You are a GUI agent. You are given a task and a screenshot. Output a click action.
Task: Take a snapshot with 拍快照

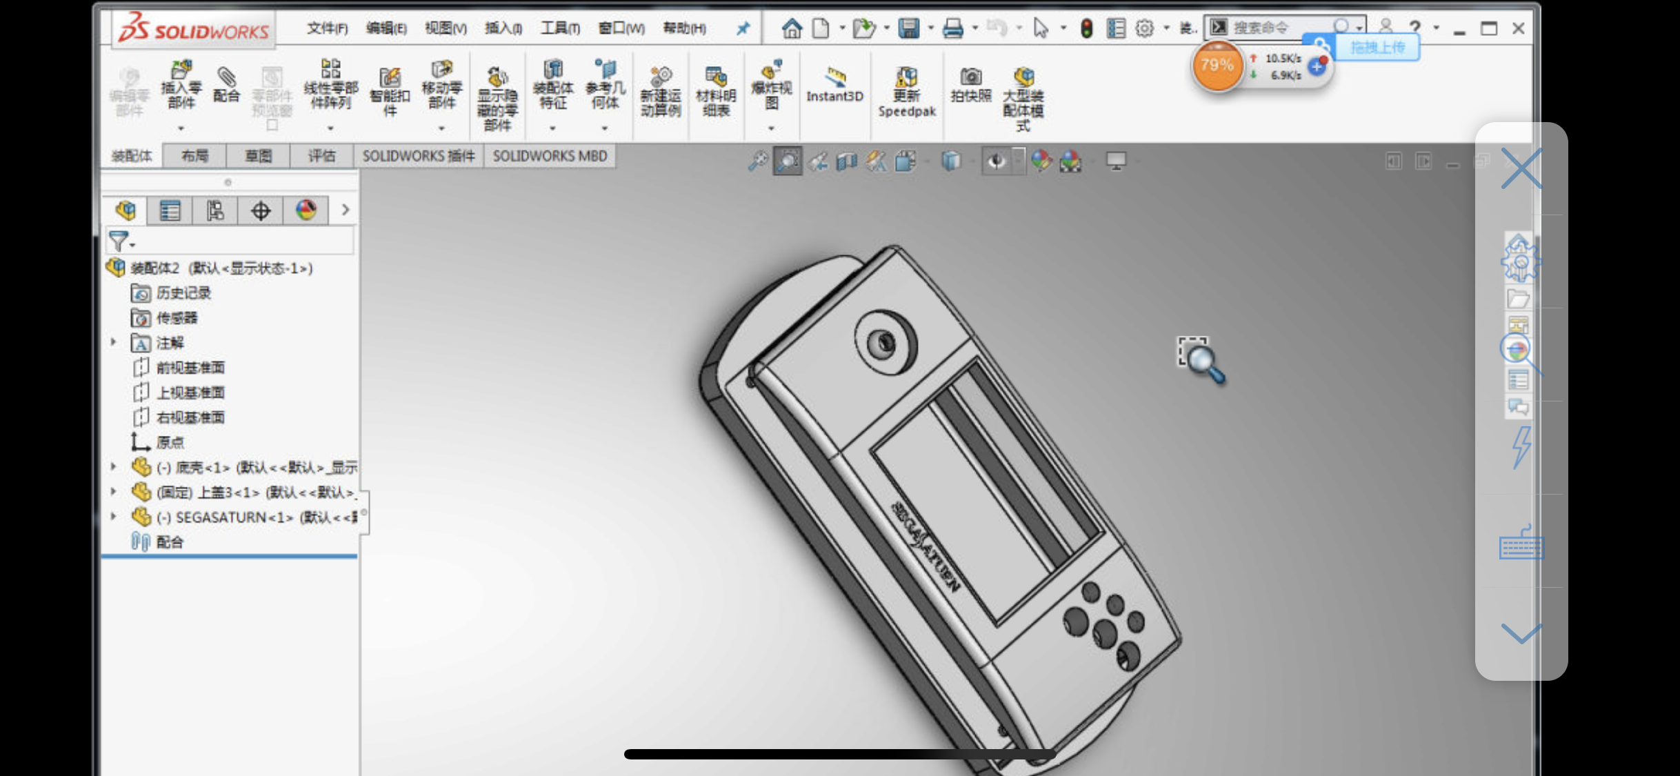point(970,85)
